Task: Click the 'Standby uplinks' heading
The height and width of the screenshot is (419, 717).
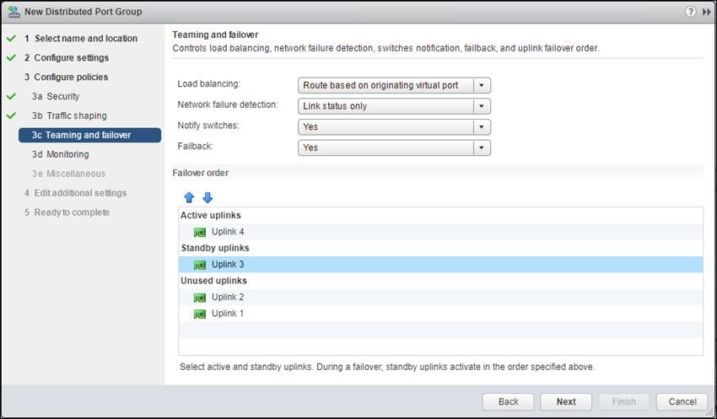Action: tap(215, 248)
